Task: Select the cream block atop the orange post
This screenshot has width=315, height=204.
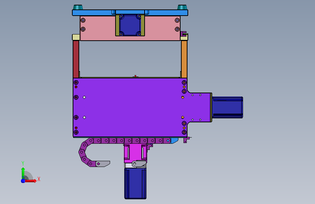Action: pyautogui.click(x=184, y=38)
